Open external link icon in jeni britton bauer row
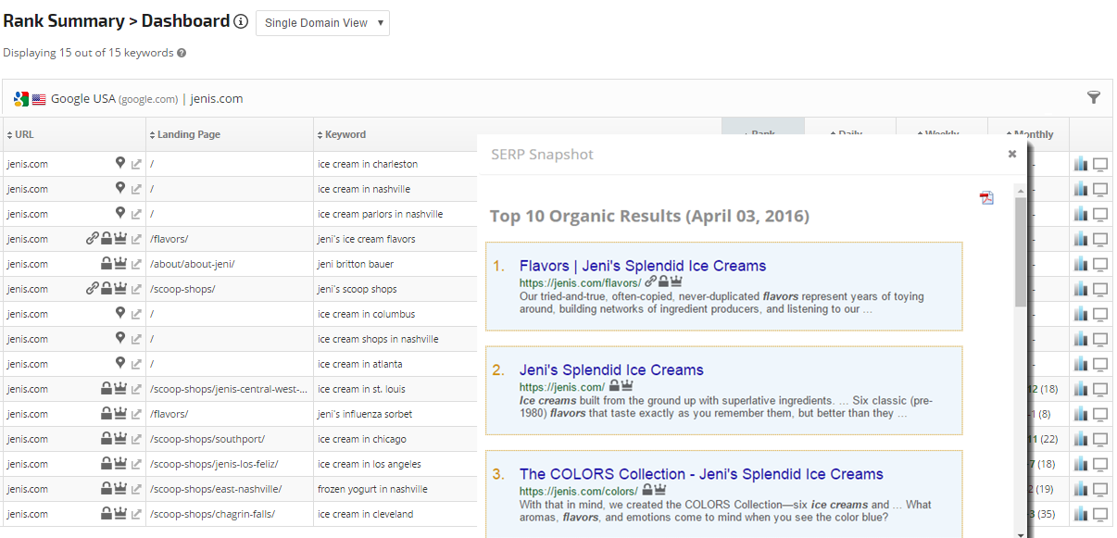Screen dimensions: 1117x538 coord(136,264)
